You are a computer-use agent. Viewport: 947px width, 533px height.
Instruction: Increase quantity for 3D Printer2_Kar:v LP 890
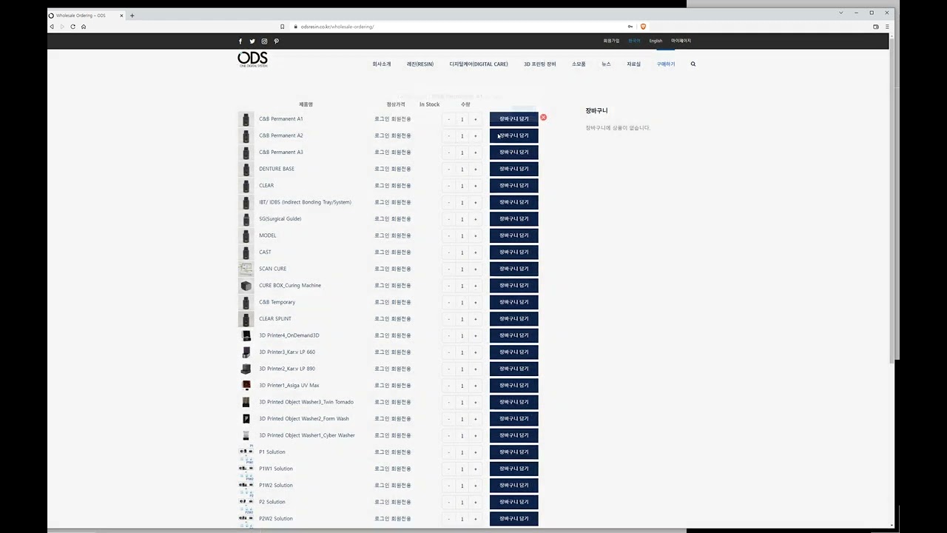[476, 369]
